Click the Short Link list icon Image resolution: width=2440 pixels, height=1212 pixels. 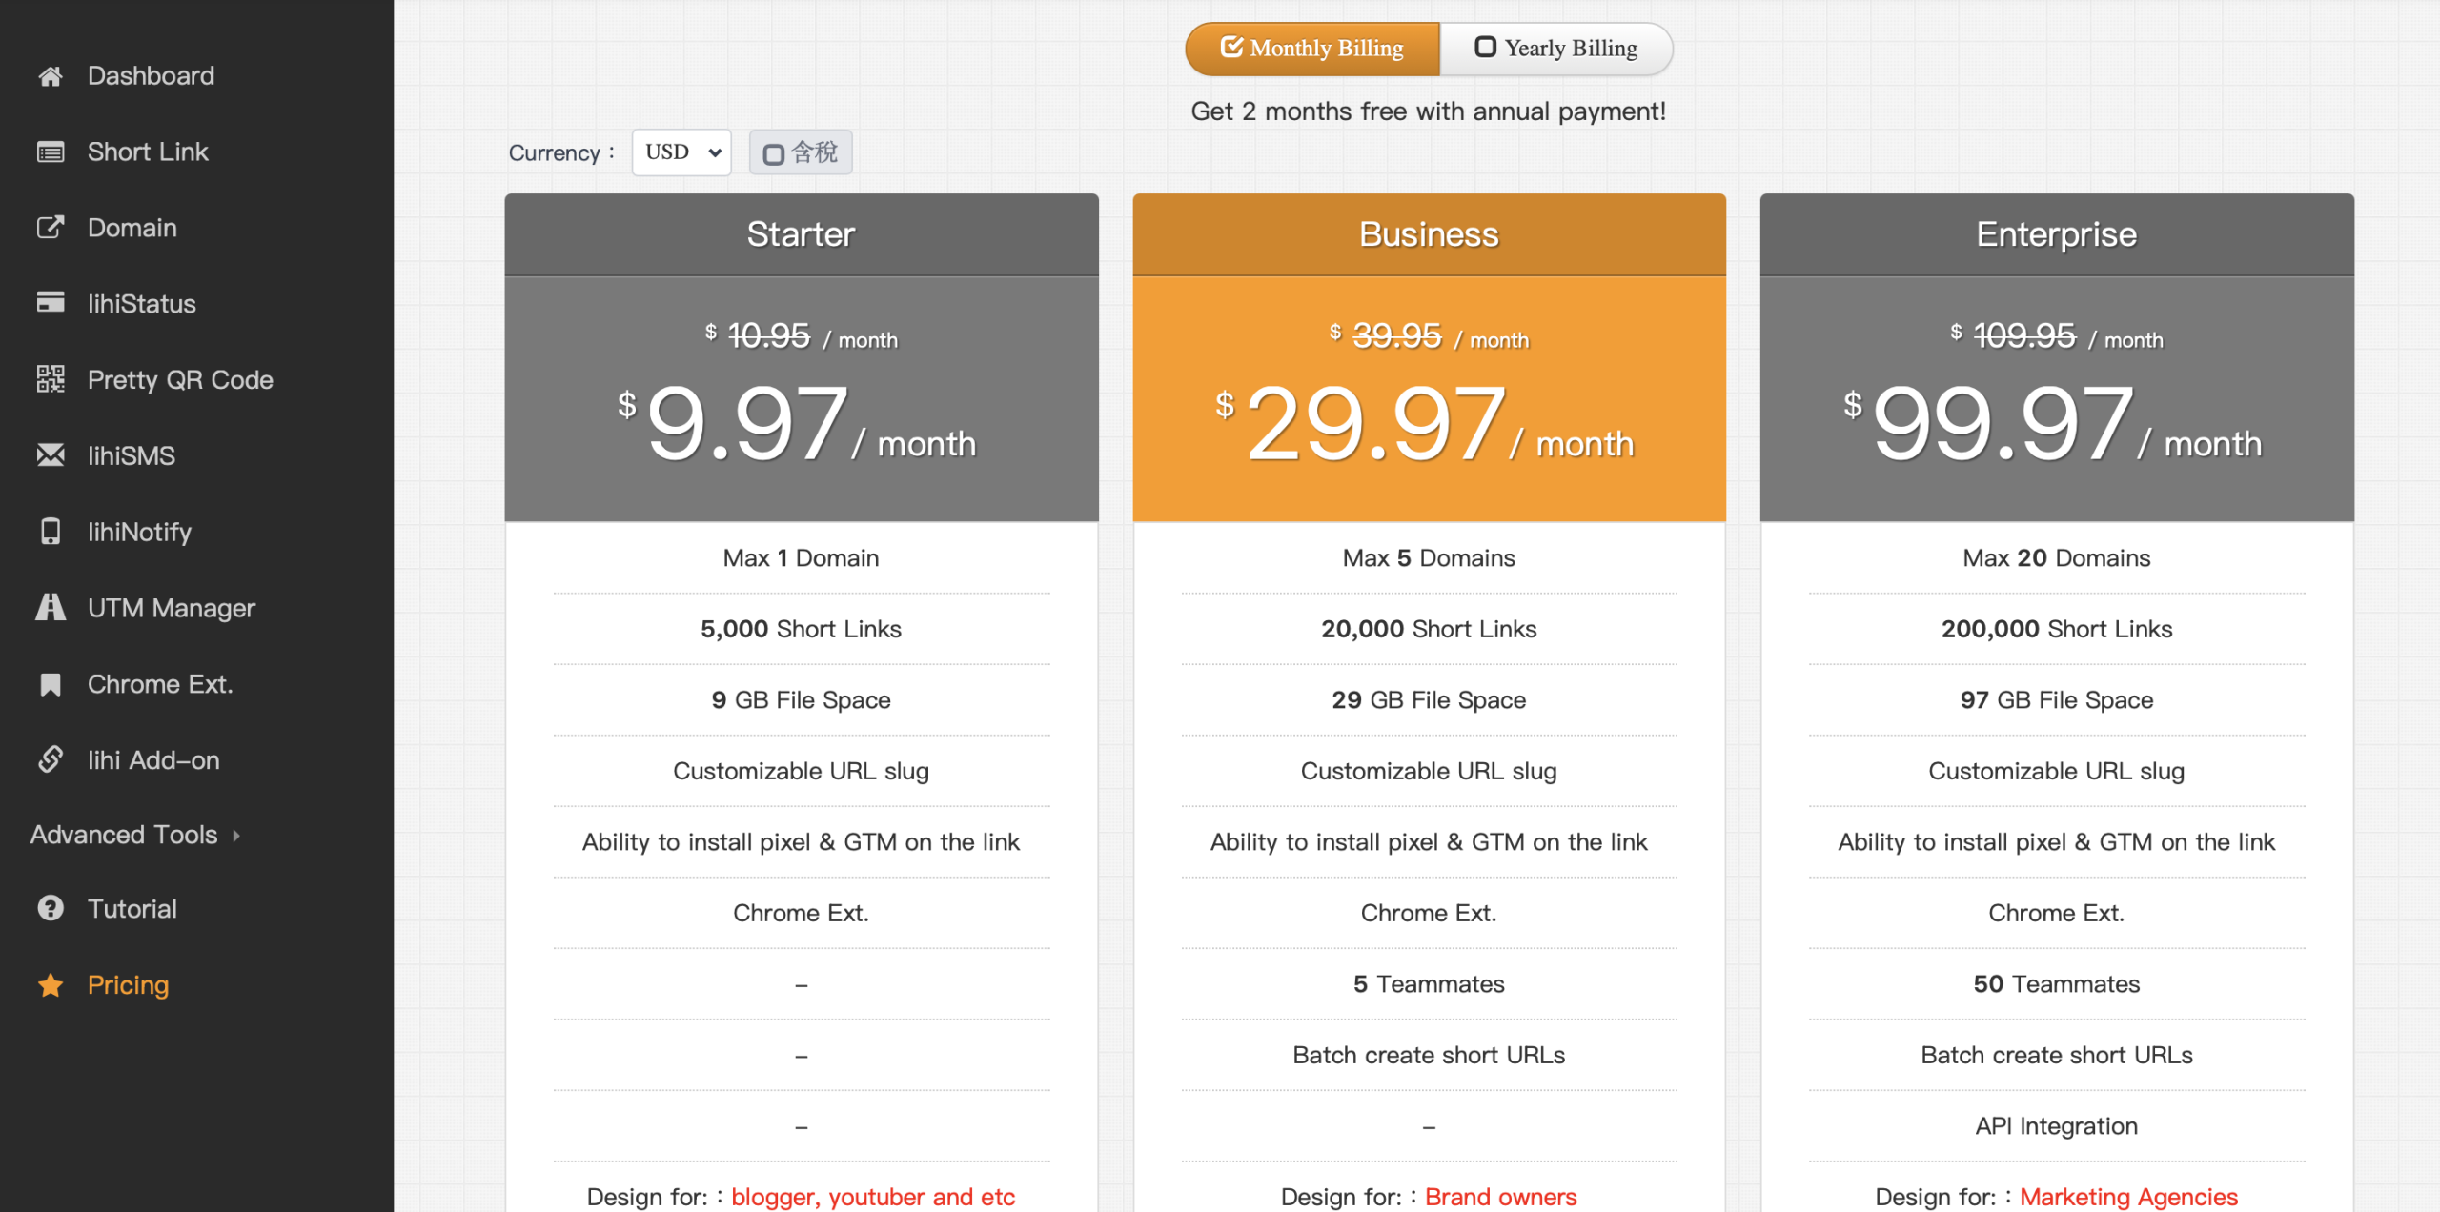[x=51, y=152]
